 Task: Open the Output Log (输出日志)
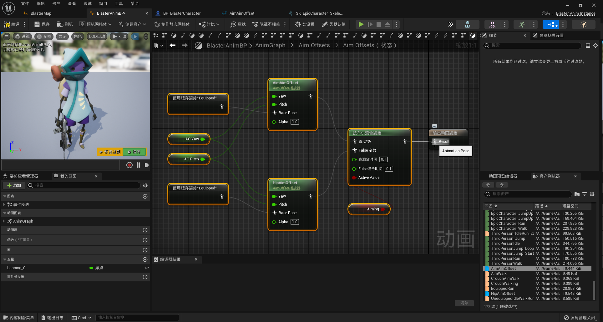[53, 318]
